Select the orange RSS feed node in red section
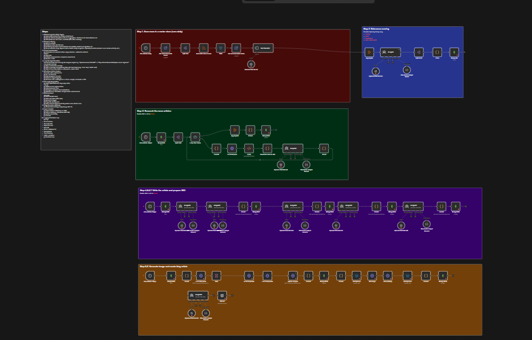This screenshot has width=532, height=340. tap(204, 48)
